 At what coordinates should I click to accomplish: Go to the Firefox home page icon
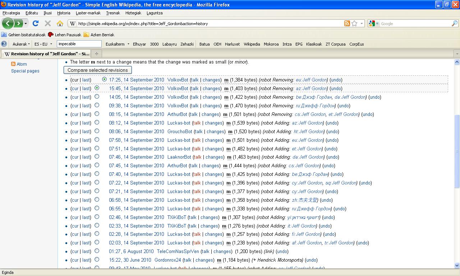click(60, 24)
